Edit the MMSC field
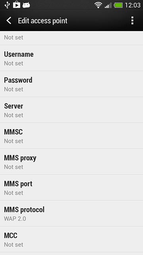143x255 pixels. point(71,136)
